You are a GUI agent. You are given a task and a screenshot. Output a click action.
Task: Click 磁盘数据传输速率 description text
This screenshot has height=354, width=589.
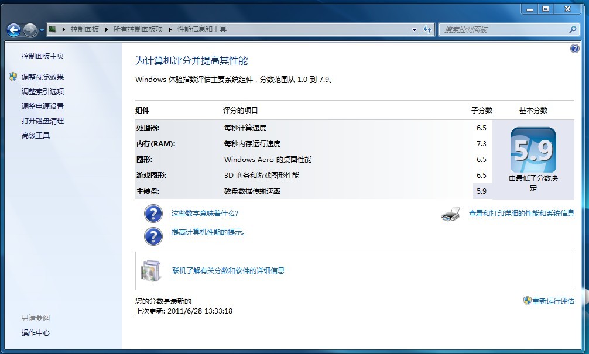(x=252, y=191)
